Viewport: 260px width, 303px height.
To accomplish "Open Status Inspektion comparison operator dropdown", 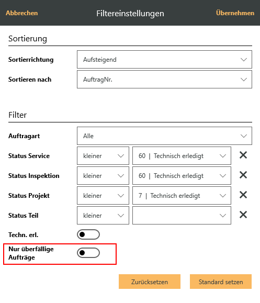I will (x=103, y=176).
